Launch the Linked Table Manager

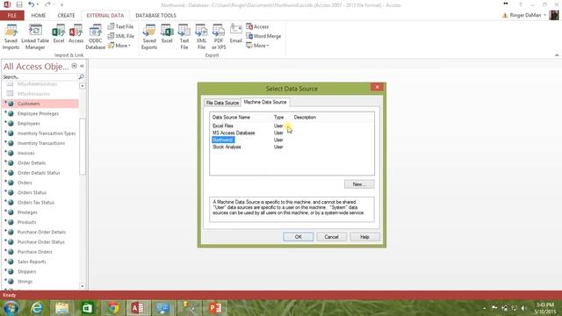(35, 37)
